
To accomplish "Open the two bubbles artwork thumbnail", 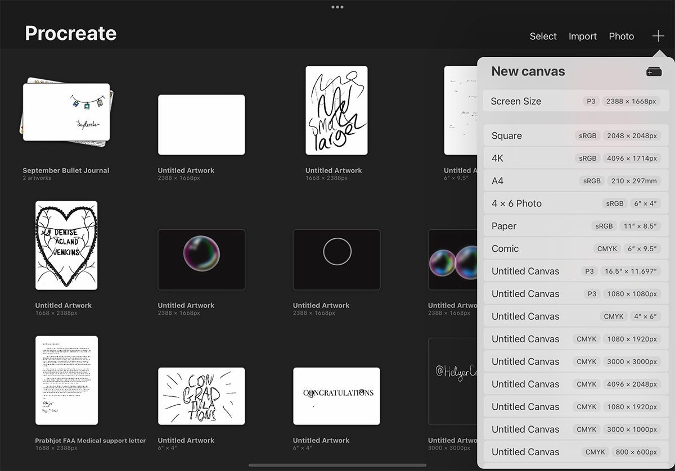I will [453, 260].
